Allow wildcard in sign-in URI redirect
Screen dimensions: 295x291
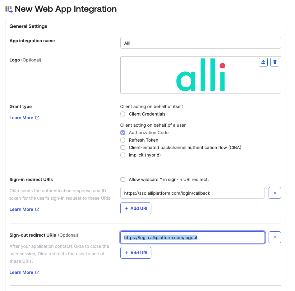coord(123,180)
